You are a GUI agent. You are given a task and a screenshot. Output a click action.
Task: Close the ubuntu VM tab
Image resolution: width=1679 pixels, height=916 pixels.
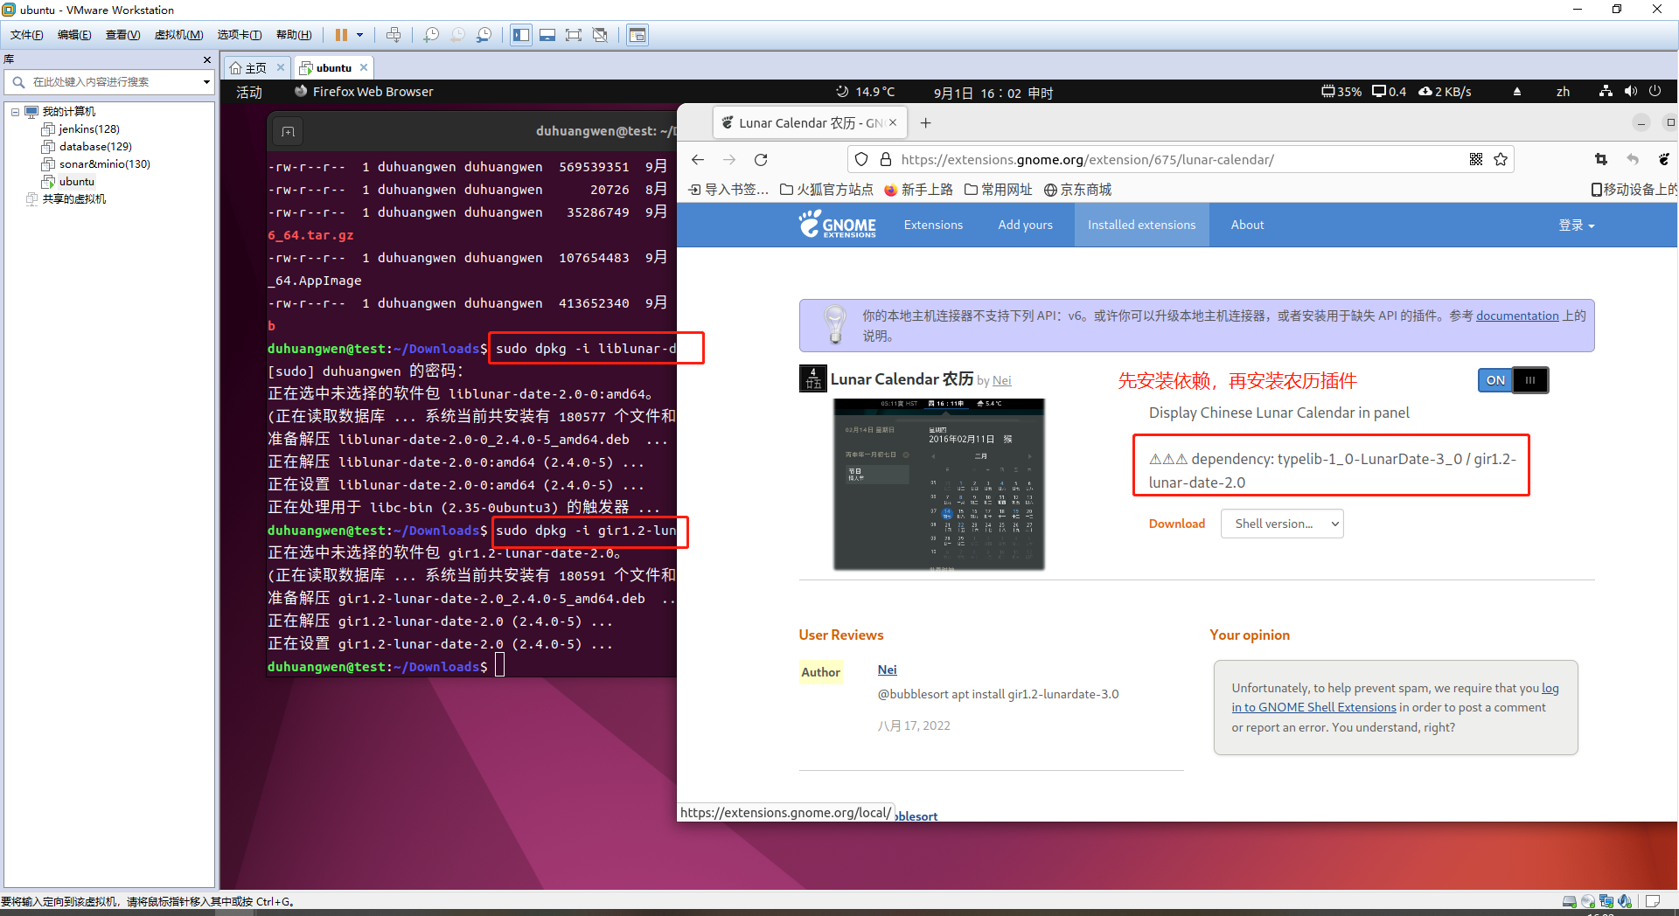pyautogui.click(x=364, y=67)
